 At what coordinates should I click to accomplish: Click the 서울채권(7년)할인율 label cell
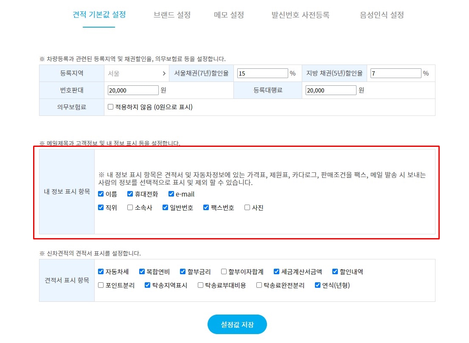coord(201,73)
